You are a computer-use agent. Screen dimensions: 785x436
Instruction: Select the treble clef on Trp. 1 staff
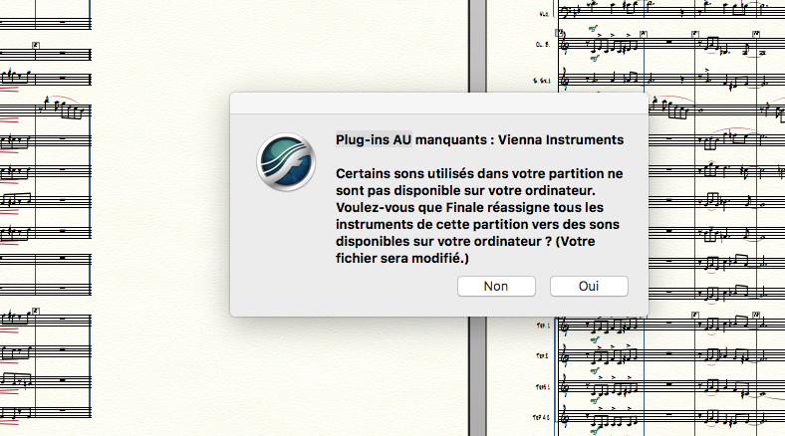[566, 325]
